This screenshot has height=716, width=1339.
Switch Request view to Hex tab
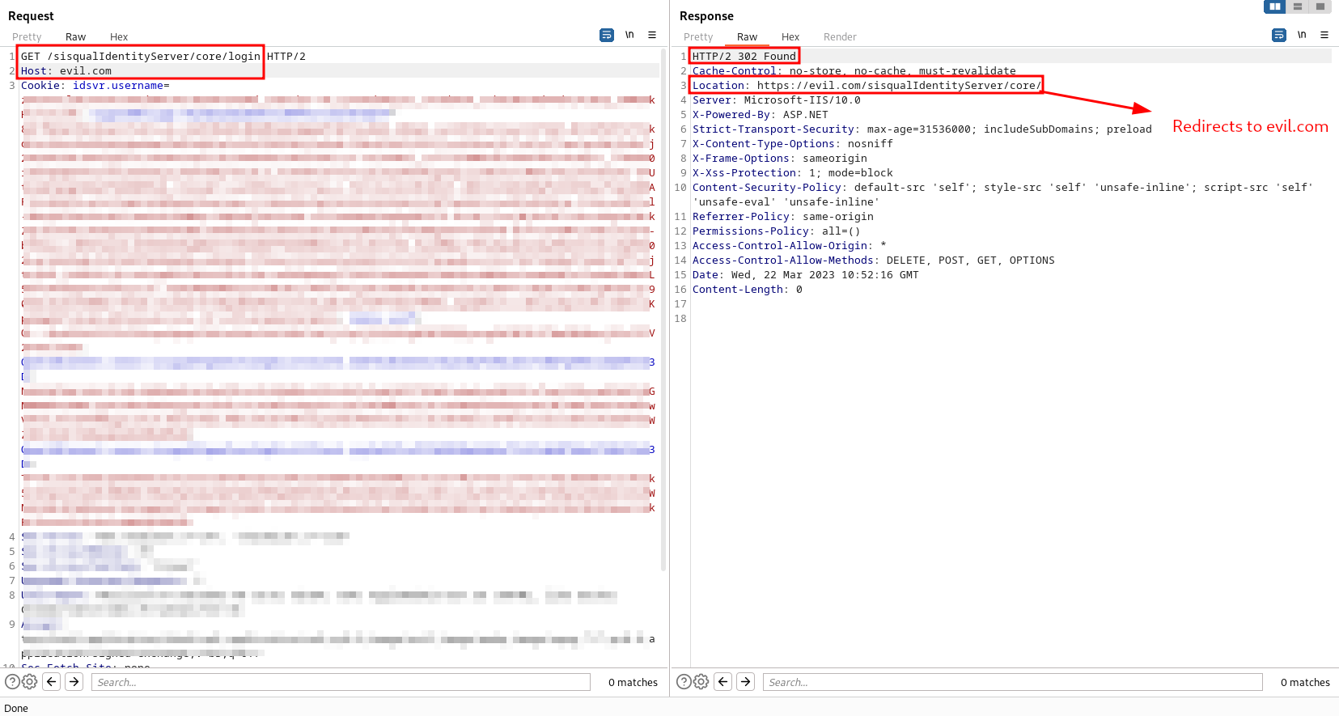pyautogui.click(x=119, y=37)
